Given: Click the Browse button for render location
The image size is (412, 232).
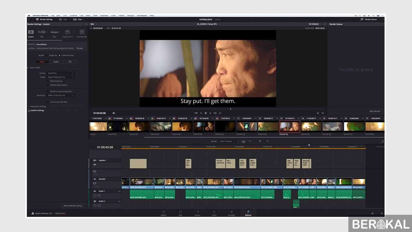Looking at the screenshot, I should tap(80, 48).
